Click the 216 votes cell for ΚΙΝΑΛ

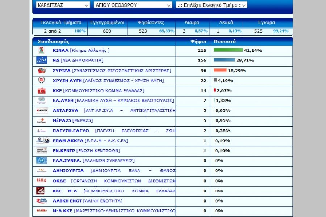pos(202,51)
